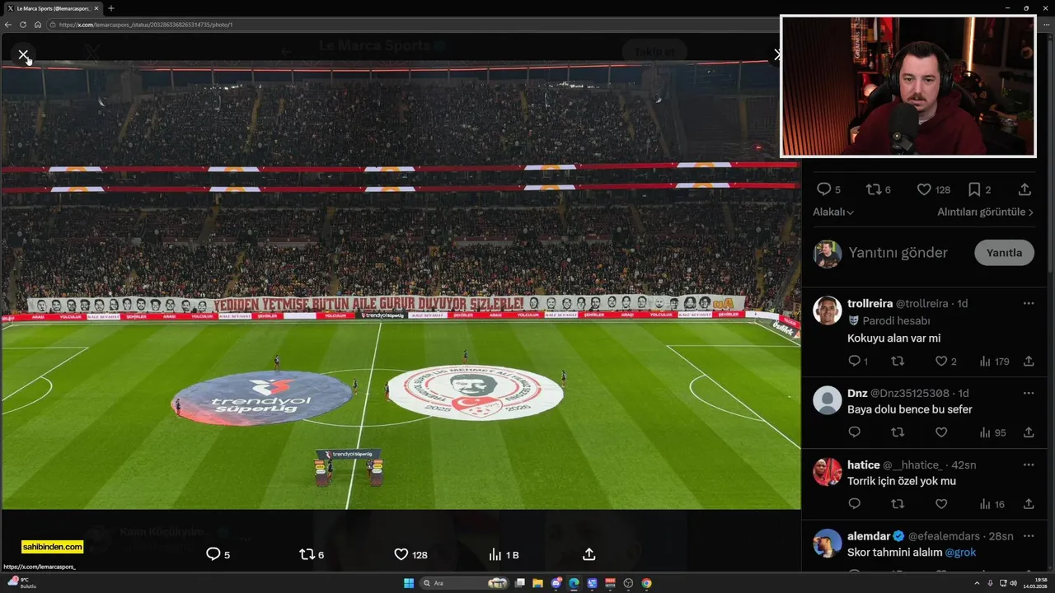Open more options on trollreira's reply
1055x593 pixels.
[1029, 303]
